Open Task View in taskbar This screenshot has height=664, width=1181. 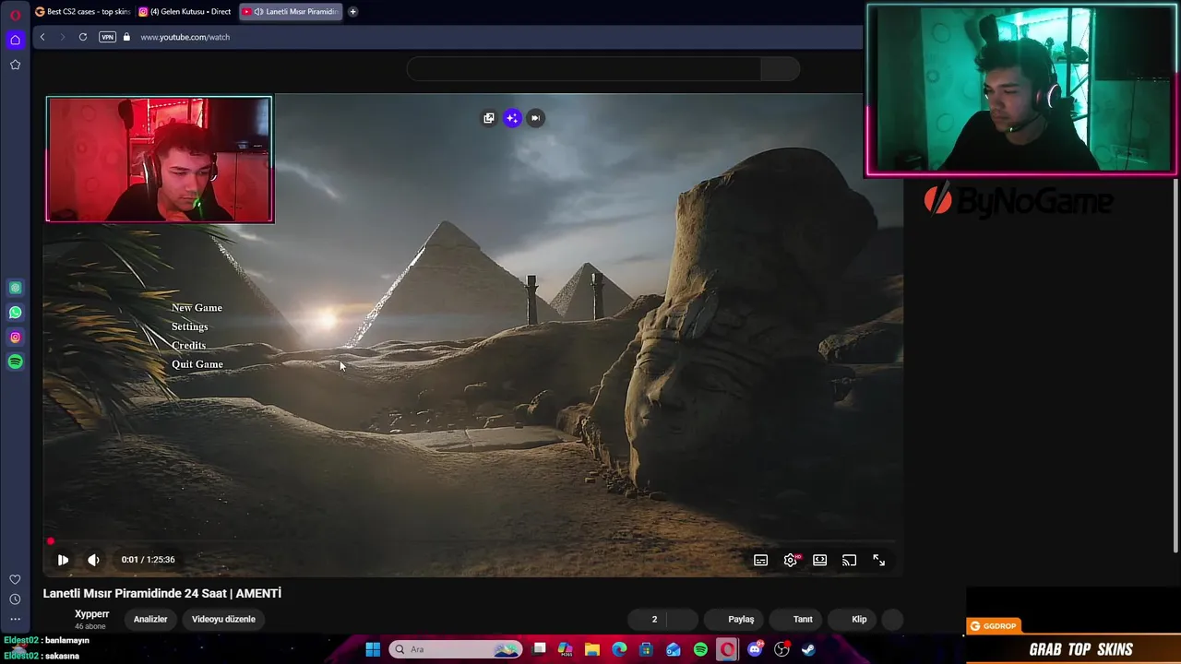click(x=540, y=649)
